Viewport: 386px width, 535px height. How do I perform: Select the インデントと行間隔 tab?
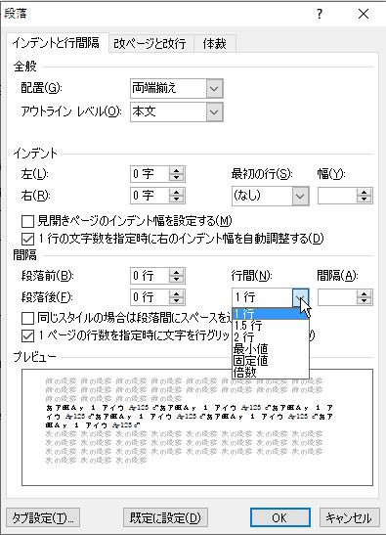(x=57, y=43)
